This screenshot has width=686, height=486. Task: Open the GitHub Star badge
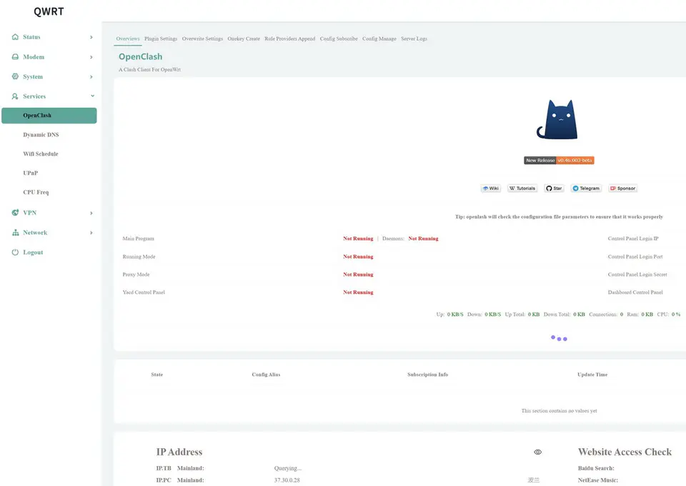tap(554, 189)
